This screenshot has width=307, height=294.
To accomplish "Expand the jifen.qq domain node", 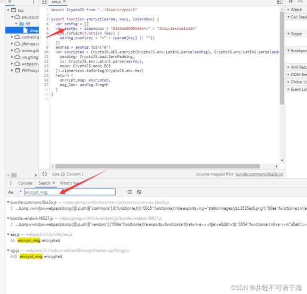I will pos(12,44).
